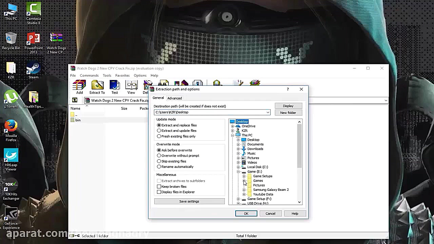
Task: Open PowerPoint 2013 desktop icon
Action: (x=34, y=43)
